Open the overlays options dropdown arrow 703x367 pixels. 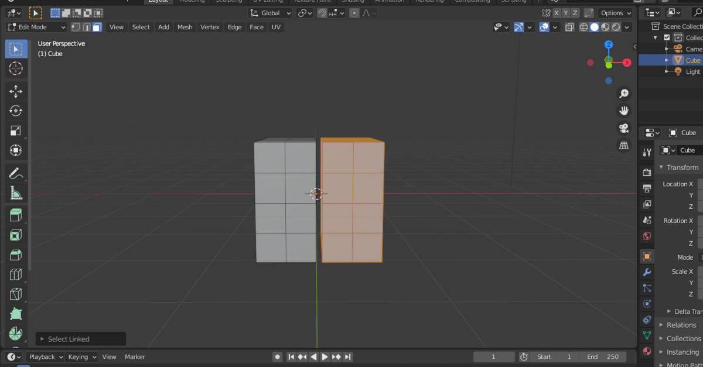click(555, 27)
